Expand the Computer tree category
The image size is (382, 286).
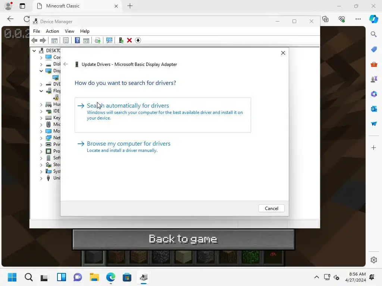(41, 57)
